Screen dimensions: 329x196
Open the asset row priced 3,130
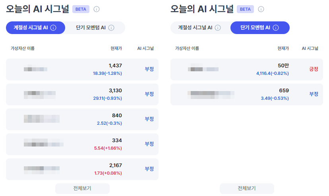pos(82,94)
